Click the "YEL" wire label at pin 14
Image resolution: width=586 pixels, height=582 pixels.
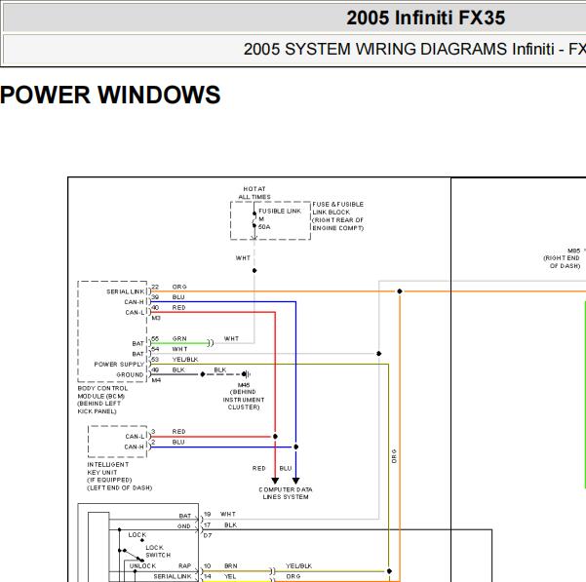(x=230, y=576)
